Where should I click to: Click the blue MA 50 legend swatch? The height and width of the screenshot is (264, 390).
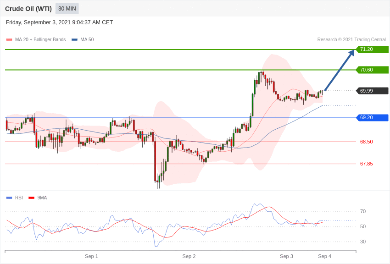74,40
